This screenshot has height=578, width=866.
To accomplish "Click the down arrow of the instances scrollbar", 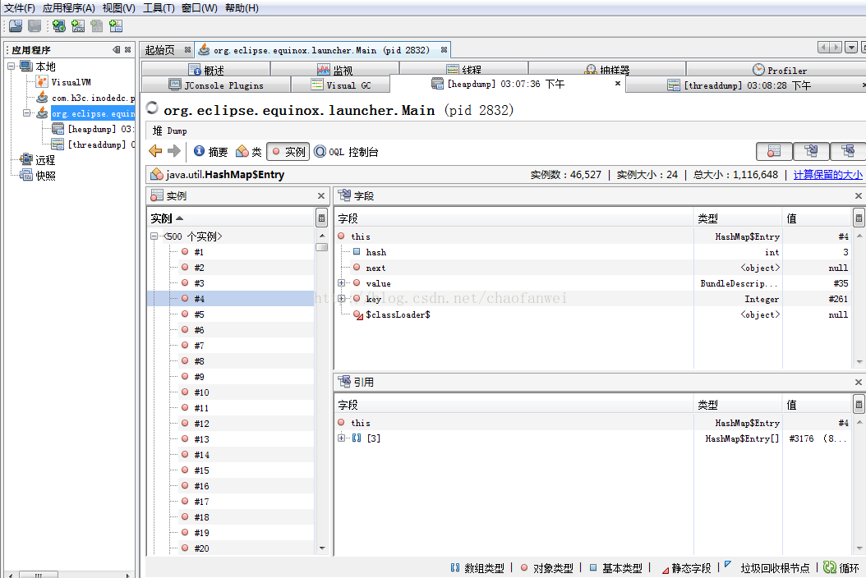I will 322,548.
